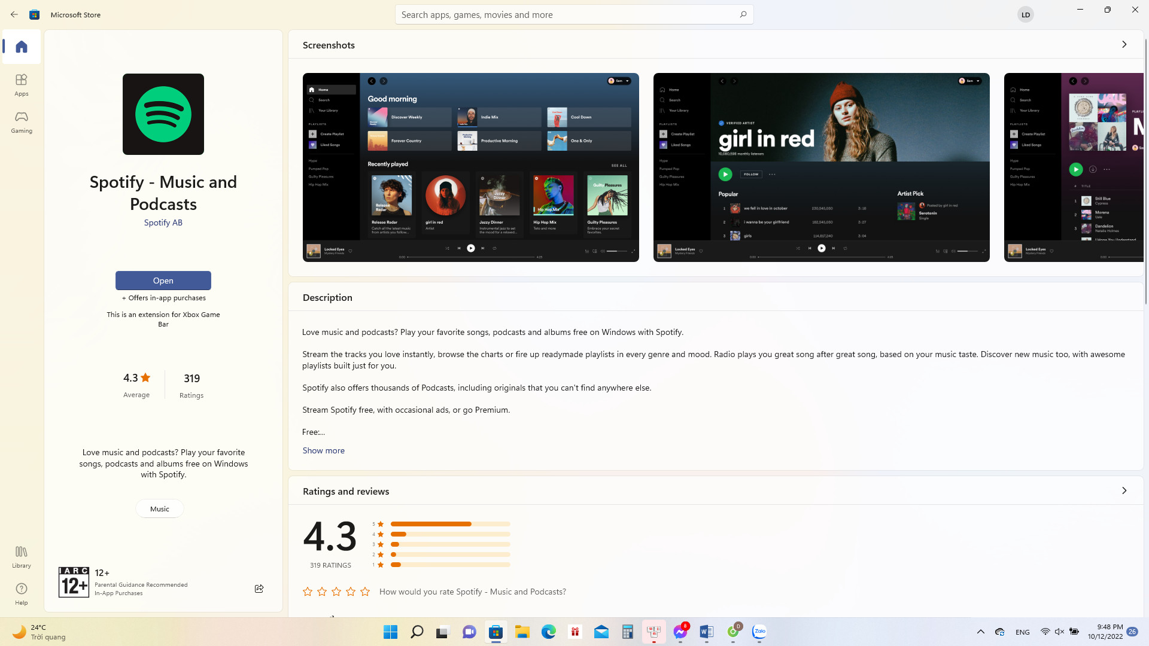Launch Microsoft Edge from taskbar
Viewport: 1149px width, 646px height.
(548, 632)
